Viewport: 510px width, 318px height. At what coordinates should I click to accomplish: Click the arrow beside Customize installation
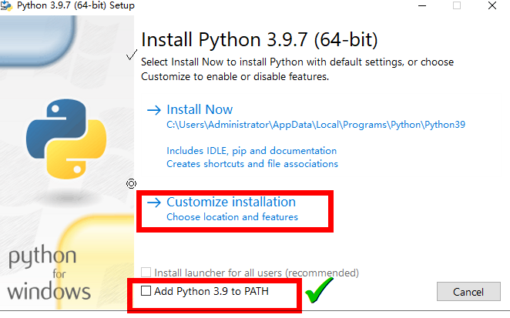153,203
